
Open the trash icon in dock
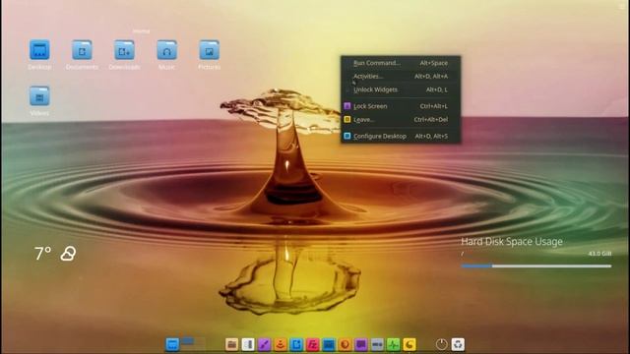[458, 344]
